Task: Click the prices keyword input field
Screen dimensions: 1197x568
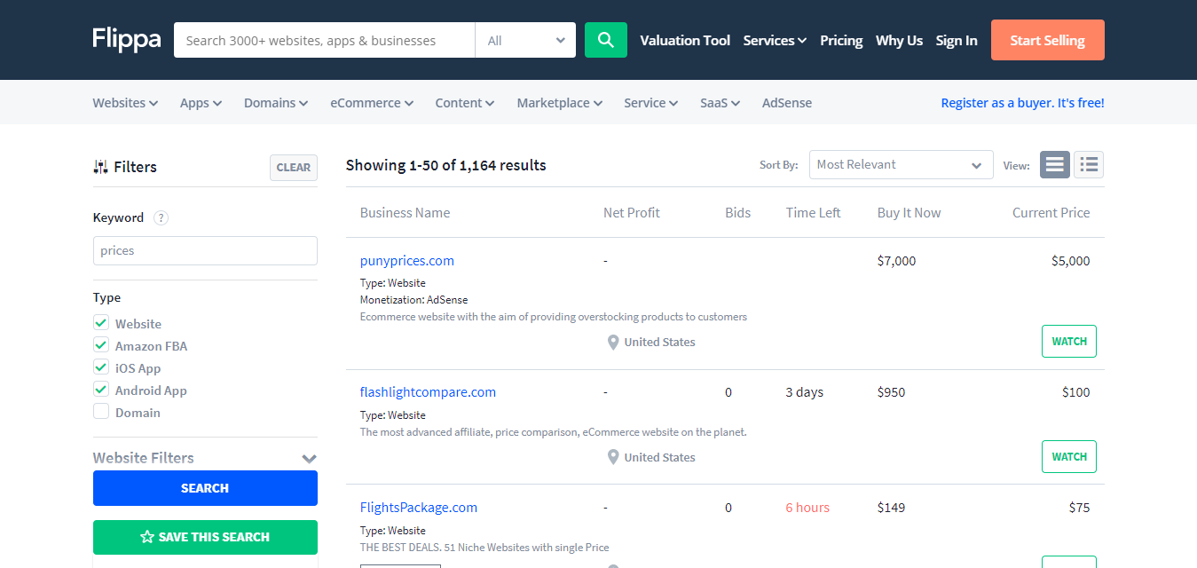Action: (x=205, y=250)
